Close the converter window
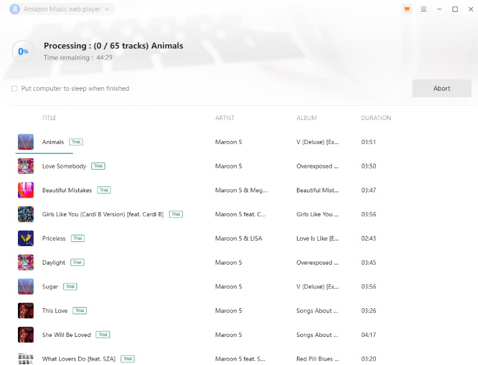 tap(471, 9)
